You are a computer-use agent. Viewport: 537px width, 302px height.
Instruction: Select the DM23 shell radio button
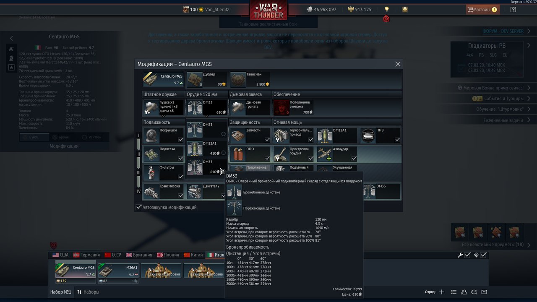click(x=223, y=134)
